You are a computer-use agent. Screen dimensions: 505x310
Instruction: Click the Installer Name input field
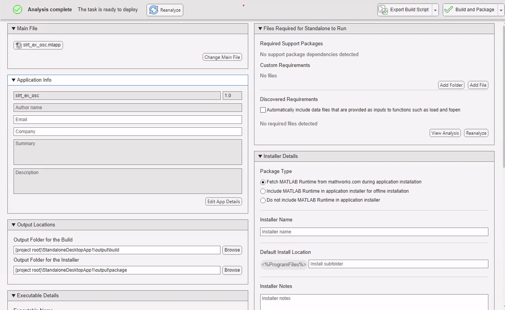point(374,231)
